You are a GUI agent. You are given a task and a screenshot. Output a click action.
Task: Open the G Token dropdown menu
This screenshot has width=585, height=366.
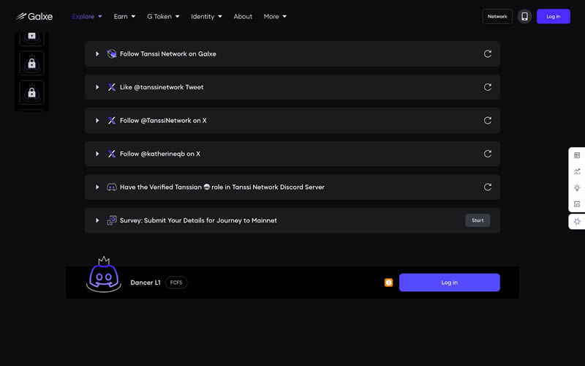click(163, 16)
